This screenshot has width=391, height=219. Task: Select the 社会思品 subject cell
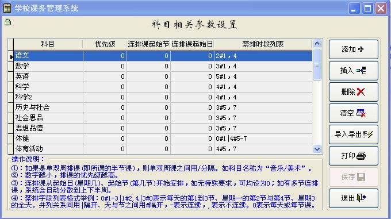point(48,118)
